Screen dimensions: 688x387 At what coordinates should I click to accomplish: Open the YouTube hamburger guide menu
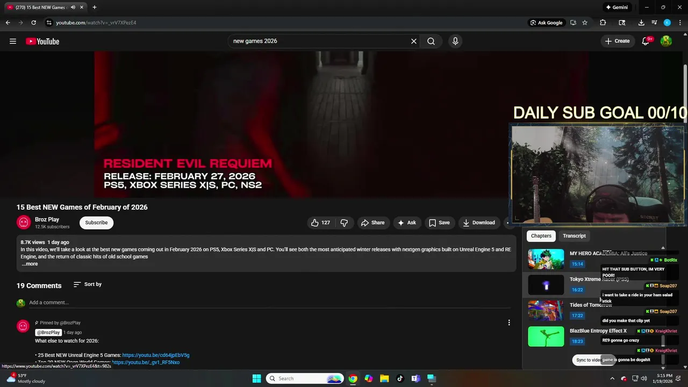pos(13,41)
